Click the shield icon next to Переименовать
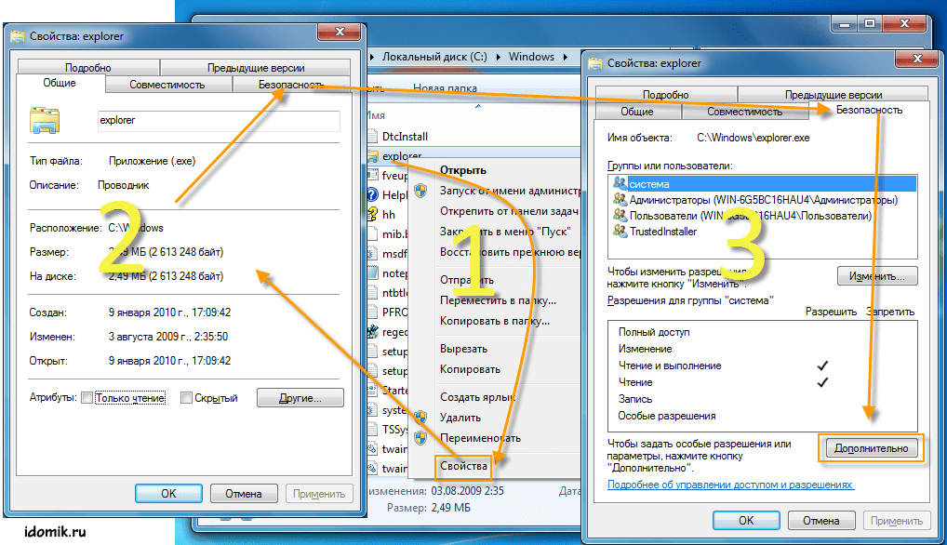The width and height of the screenshot is (947, 545). 420,437
